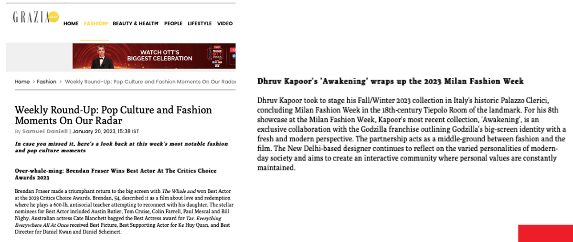Image resolution: width=573 pixels, height=242 pixels.
Task: Click the paragraph starting 'Dhruv Kapoor took to stage'
Action: [412, 134]
